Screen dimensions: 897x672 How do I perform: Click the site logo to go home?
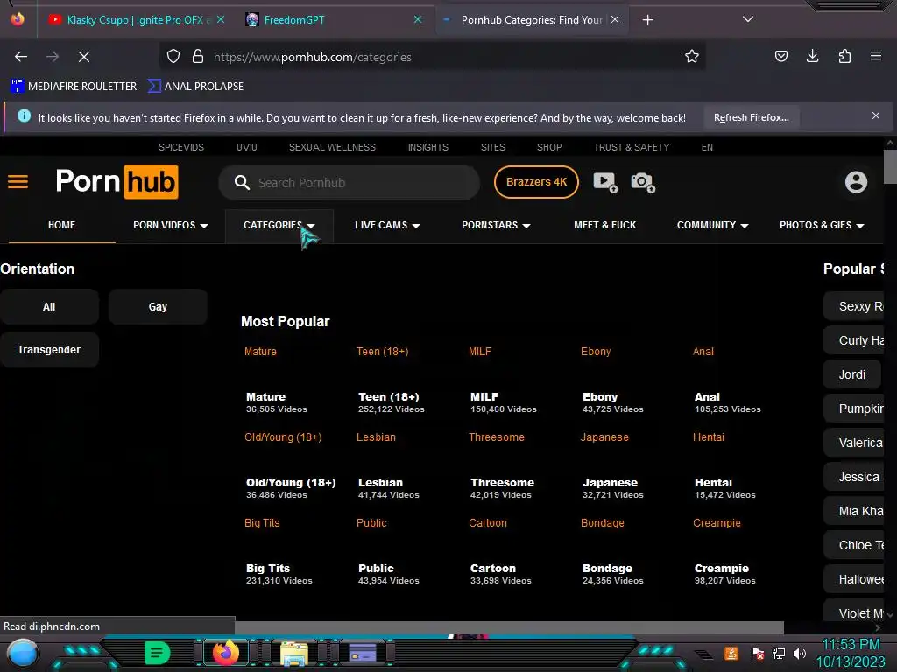tap(117, 182)
